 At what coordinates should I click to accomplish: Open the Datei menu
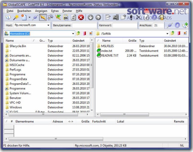coord(10,11)
